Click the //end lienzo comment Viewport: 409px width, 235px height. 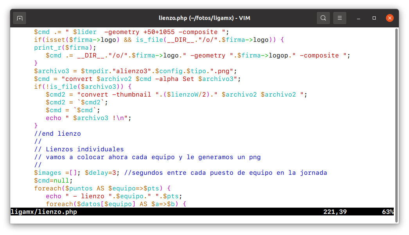(x=57, y=134)
